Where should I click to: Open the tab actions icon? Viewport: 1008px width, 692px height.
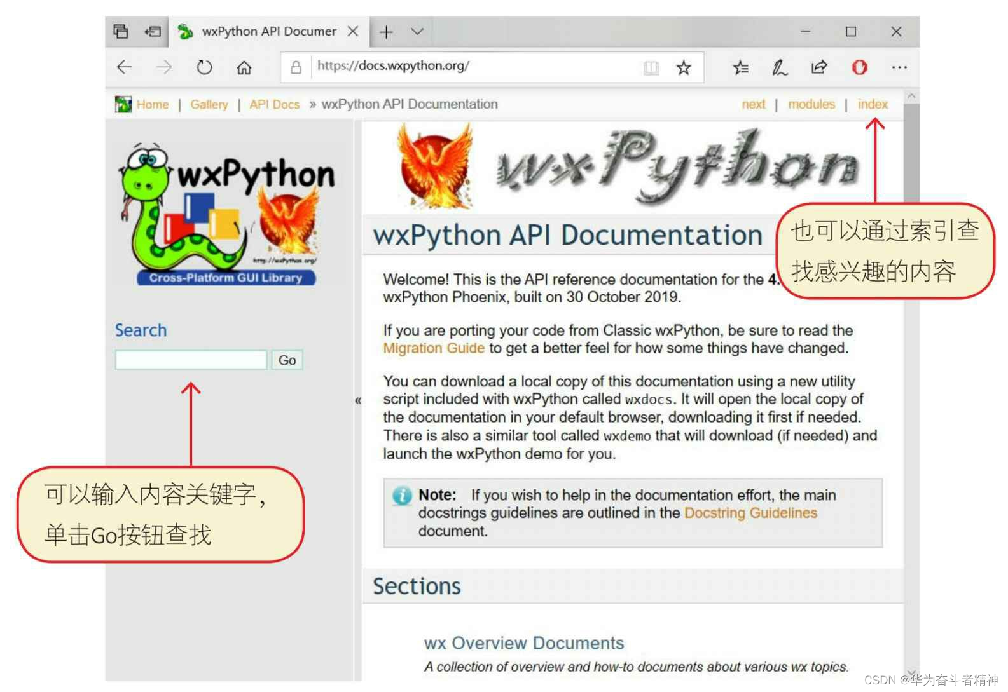pos(121,31)
